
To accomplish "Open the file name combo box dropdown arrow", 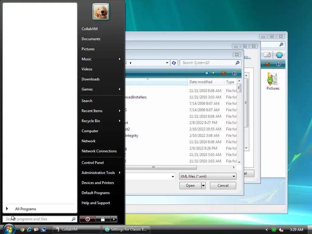I will 173,176.
